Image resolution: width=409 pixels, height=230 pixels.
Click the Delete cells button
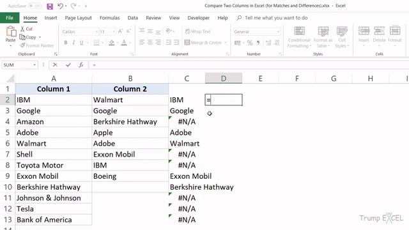[x=379, y=36]
